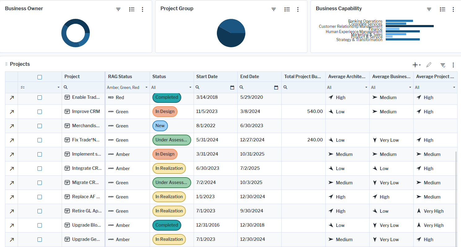This screenshot has width=461, height=247.
Task: Open the Improve CRM project link
Action: tap(86, 111)
